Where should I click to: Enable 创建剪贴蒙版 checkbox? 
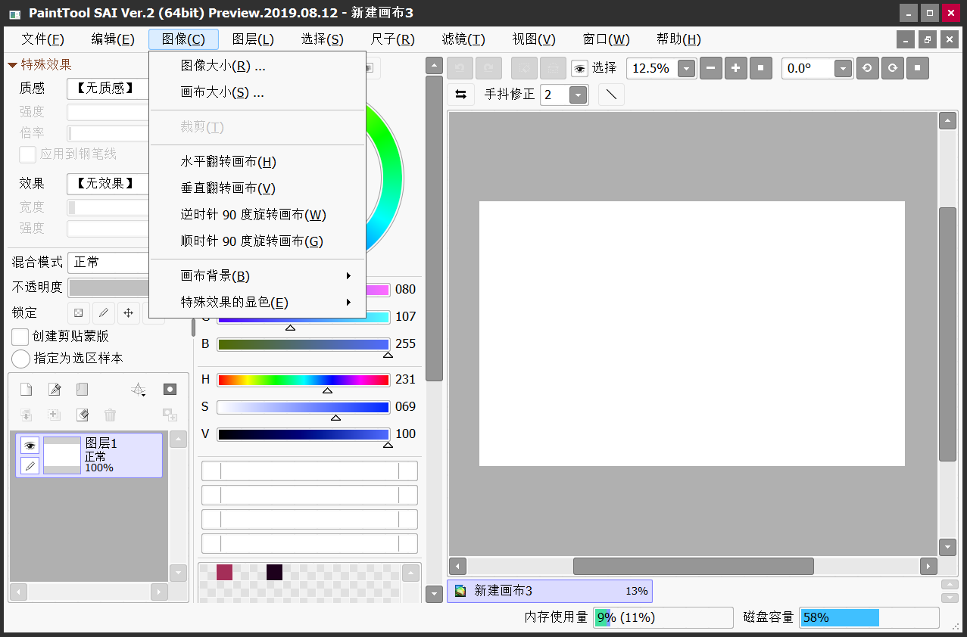21,337
